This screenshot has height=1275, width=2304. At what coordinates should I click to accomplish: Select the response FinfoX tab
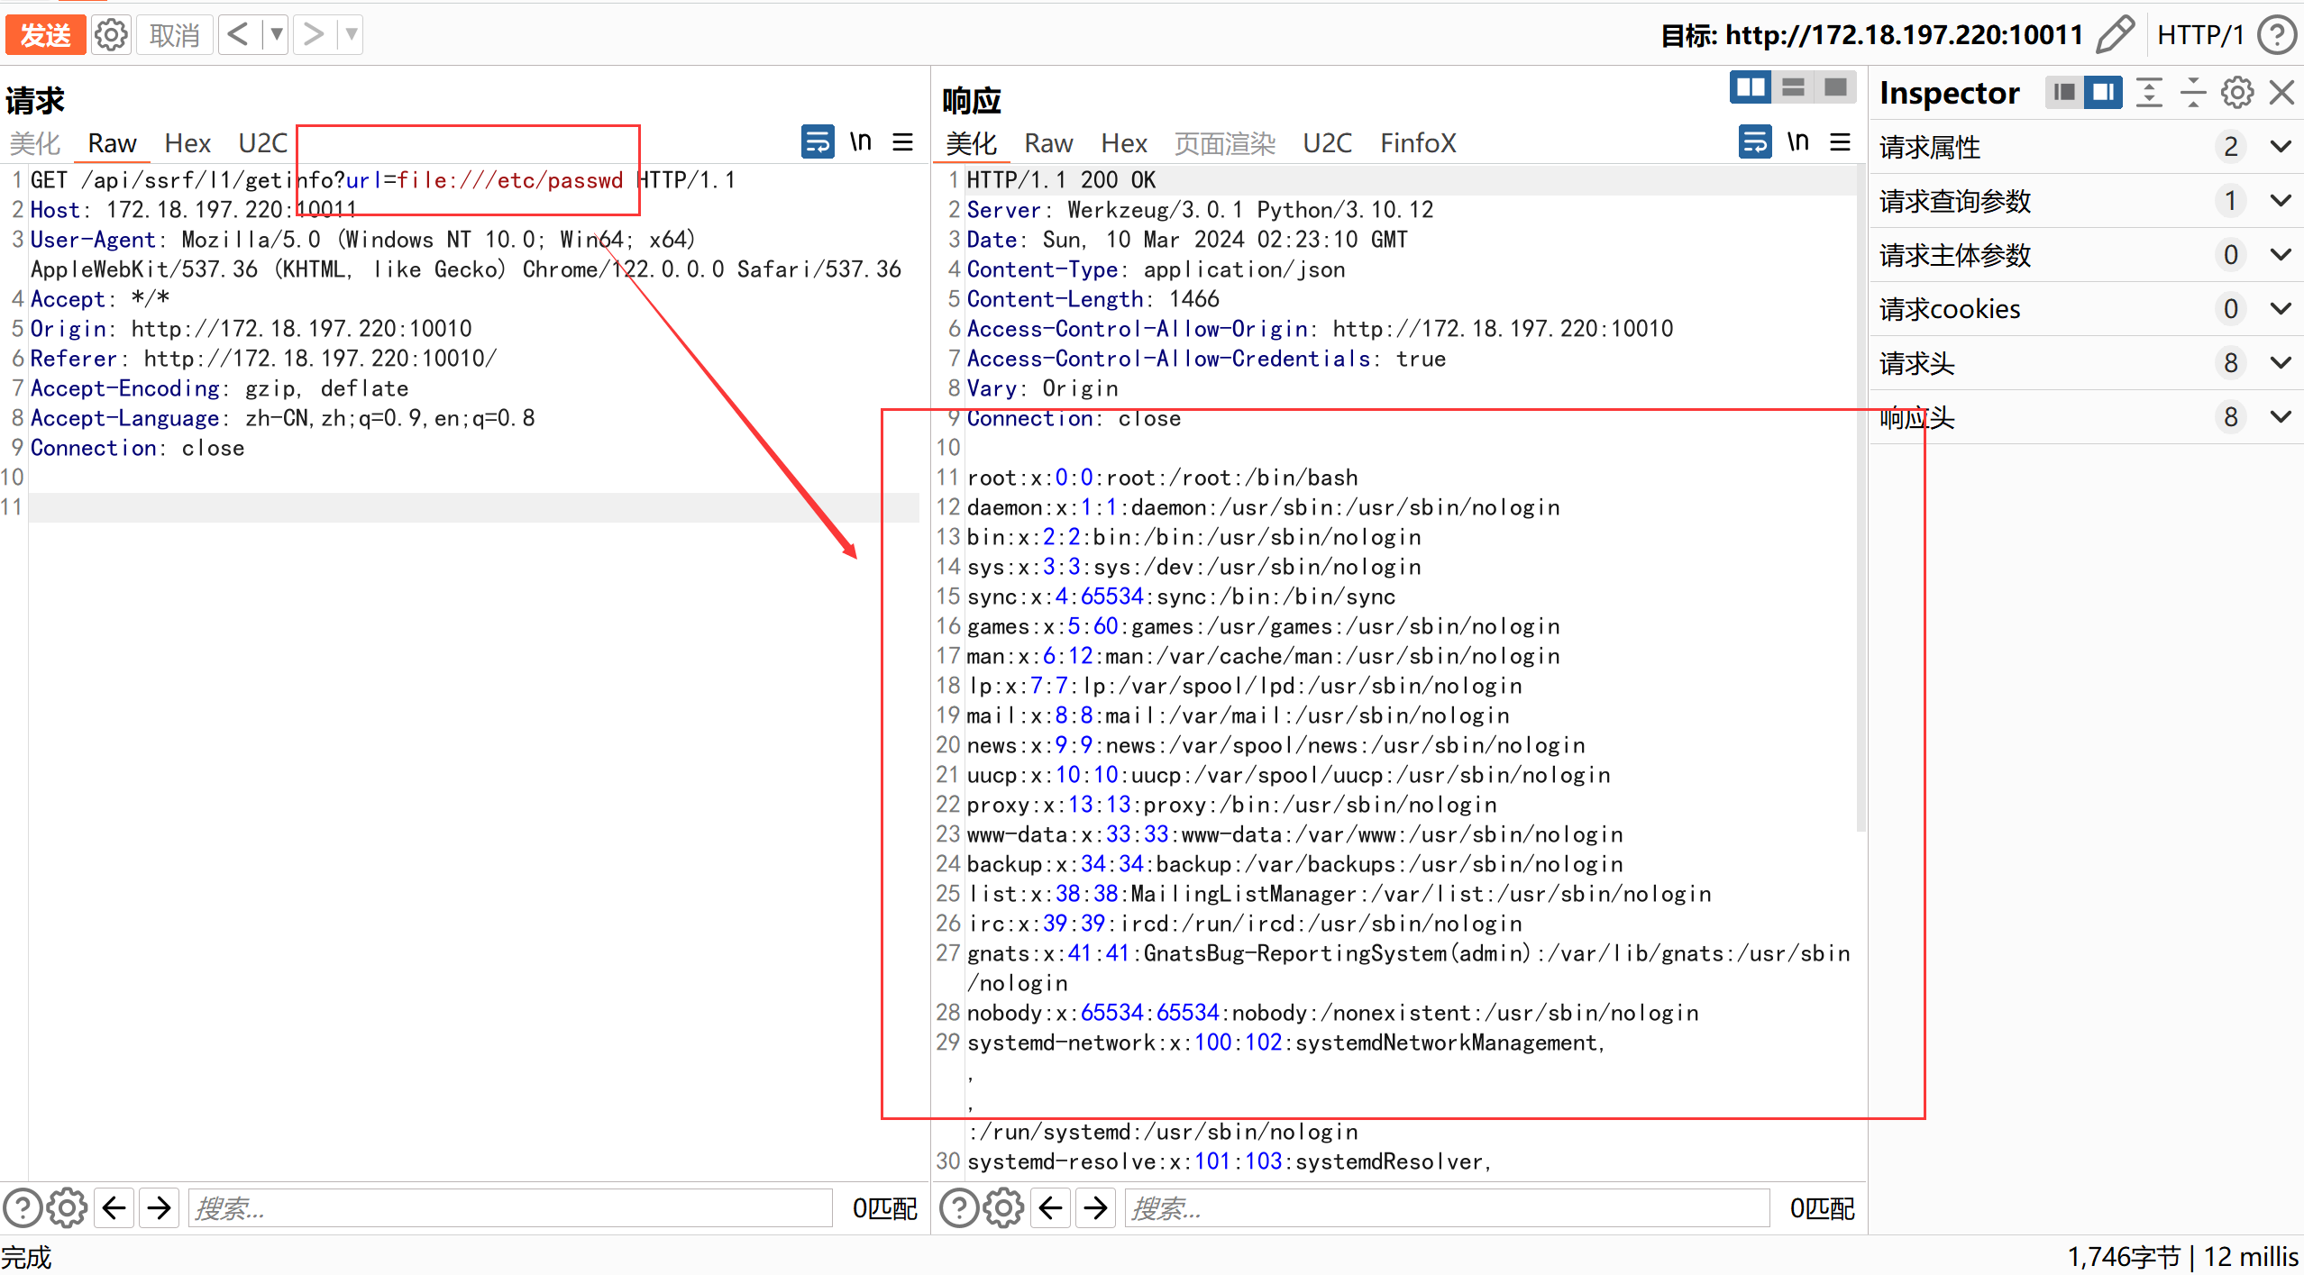click(x=1418, y=143)
